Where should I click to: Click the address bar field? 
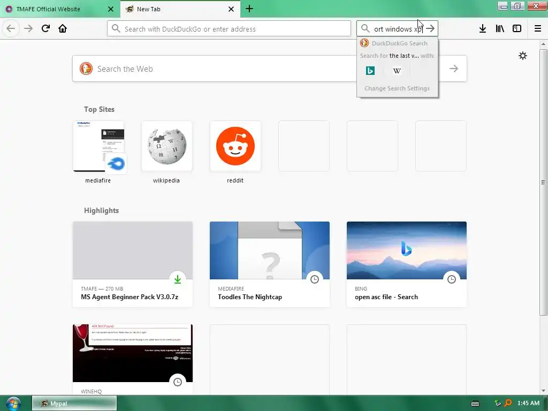point(229,29)
